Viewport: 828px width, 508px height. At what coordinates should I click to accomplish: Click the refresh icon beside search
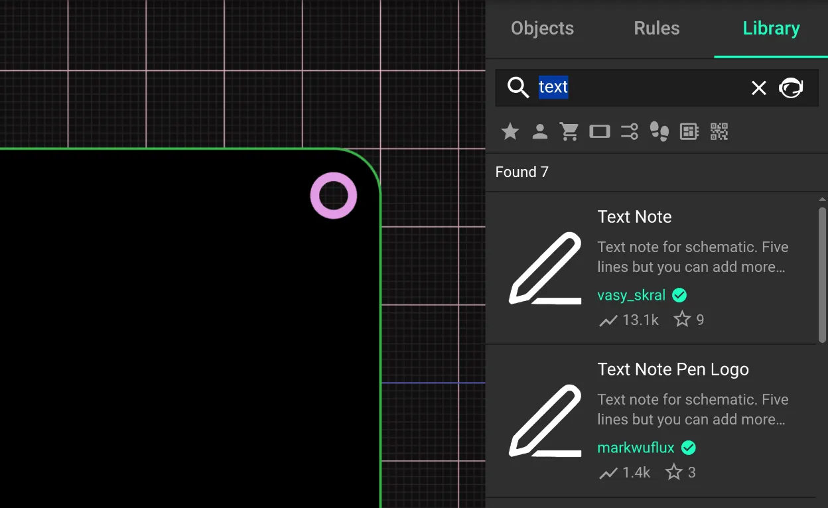[x=791, y=88]
